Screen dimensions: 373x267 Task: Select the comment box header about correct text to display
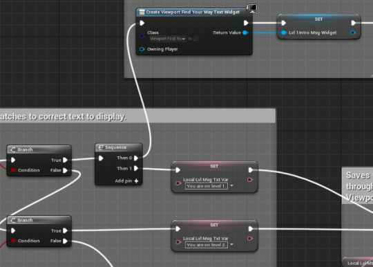137,116
